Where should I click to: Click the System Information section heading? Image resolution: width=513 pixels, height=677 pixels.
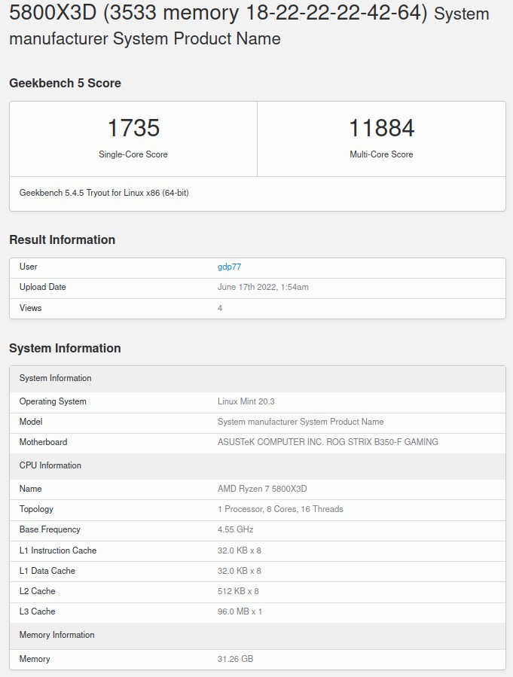(x=65, y=348)
